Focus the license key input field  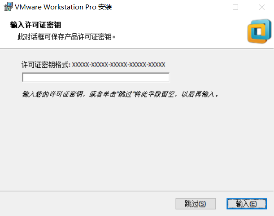96,77
